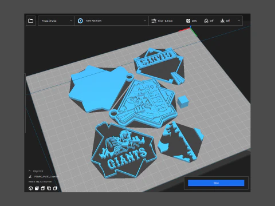Open file with the folder icon
This screenshot has width=275, height=206.
31,21
